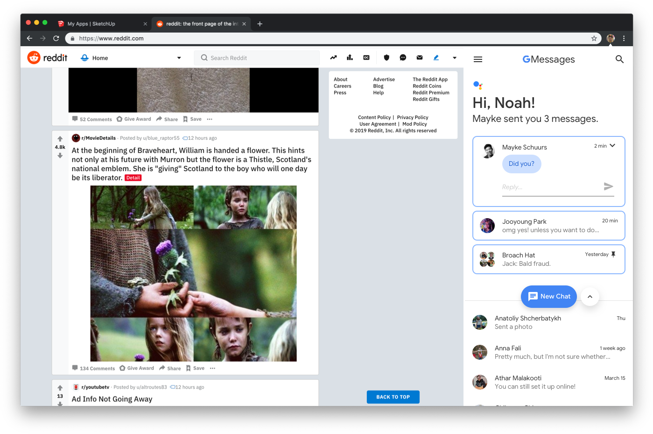Reload the reddit page
The image size is (653, 434).
pyautogui.click(x=56, y=38)
